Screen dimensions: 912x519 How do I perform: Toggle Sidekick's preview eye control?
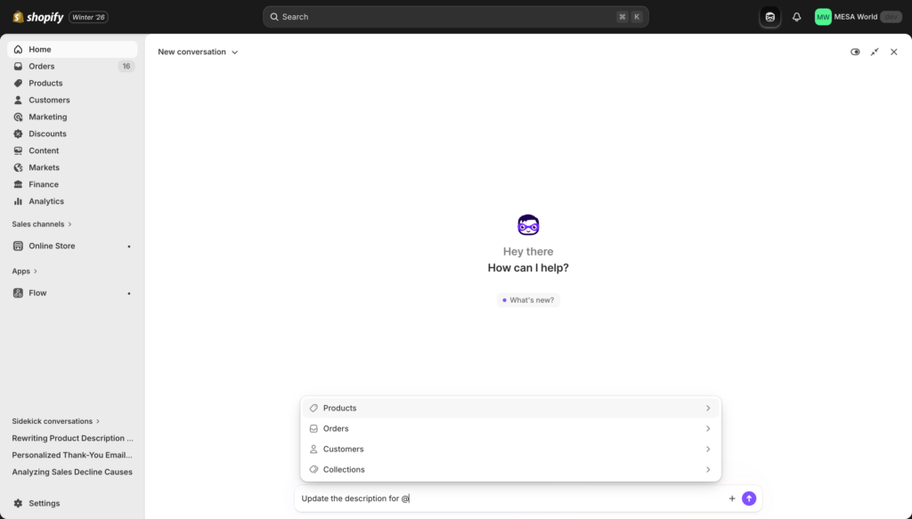[x=854, y=52]
